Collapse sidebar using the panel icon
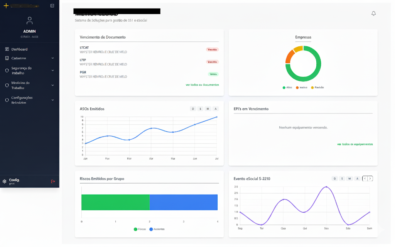395x247 pixels. point(52,6)
